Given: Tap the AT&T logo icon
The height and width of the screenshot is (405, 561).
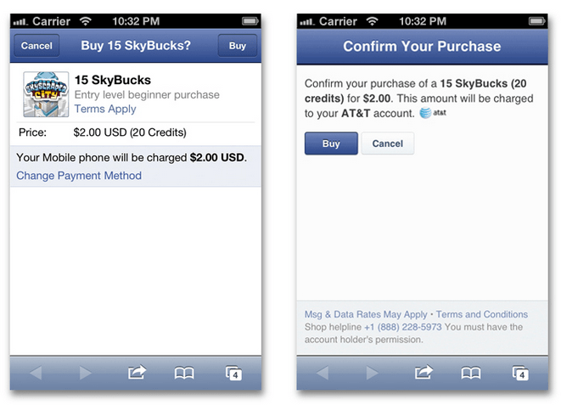Looking at the screenshot, I should click(433, 113).
